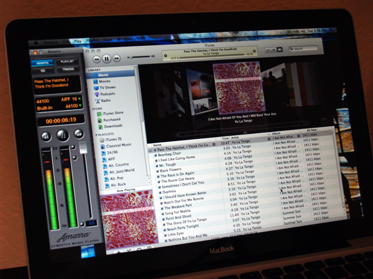
Task: Click Amarra's rewind button
Action: point(46,136)
